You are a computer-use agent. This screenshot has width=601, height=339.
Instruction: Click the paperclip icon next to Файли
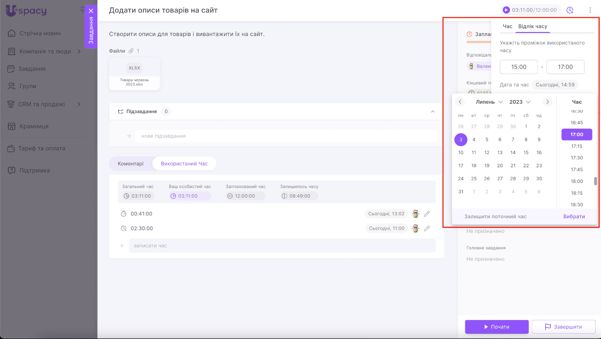pos(131,51)
